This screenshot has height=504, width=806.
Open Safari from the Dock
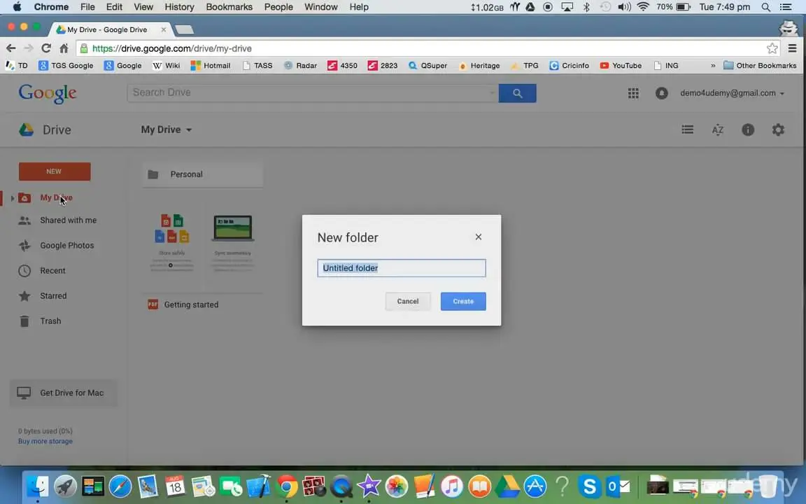coord(120,486)
